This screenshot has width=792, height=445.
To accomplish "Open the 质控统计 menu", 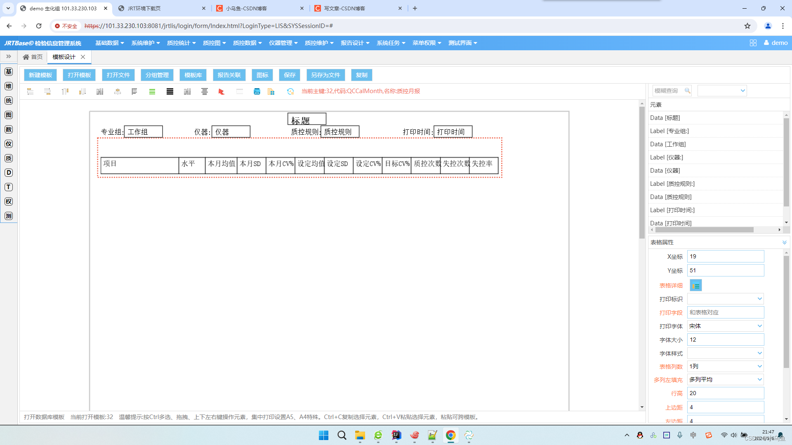I will 181,43.
